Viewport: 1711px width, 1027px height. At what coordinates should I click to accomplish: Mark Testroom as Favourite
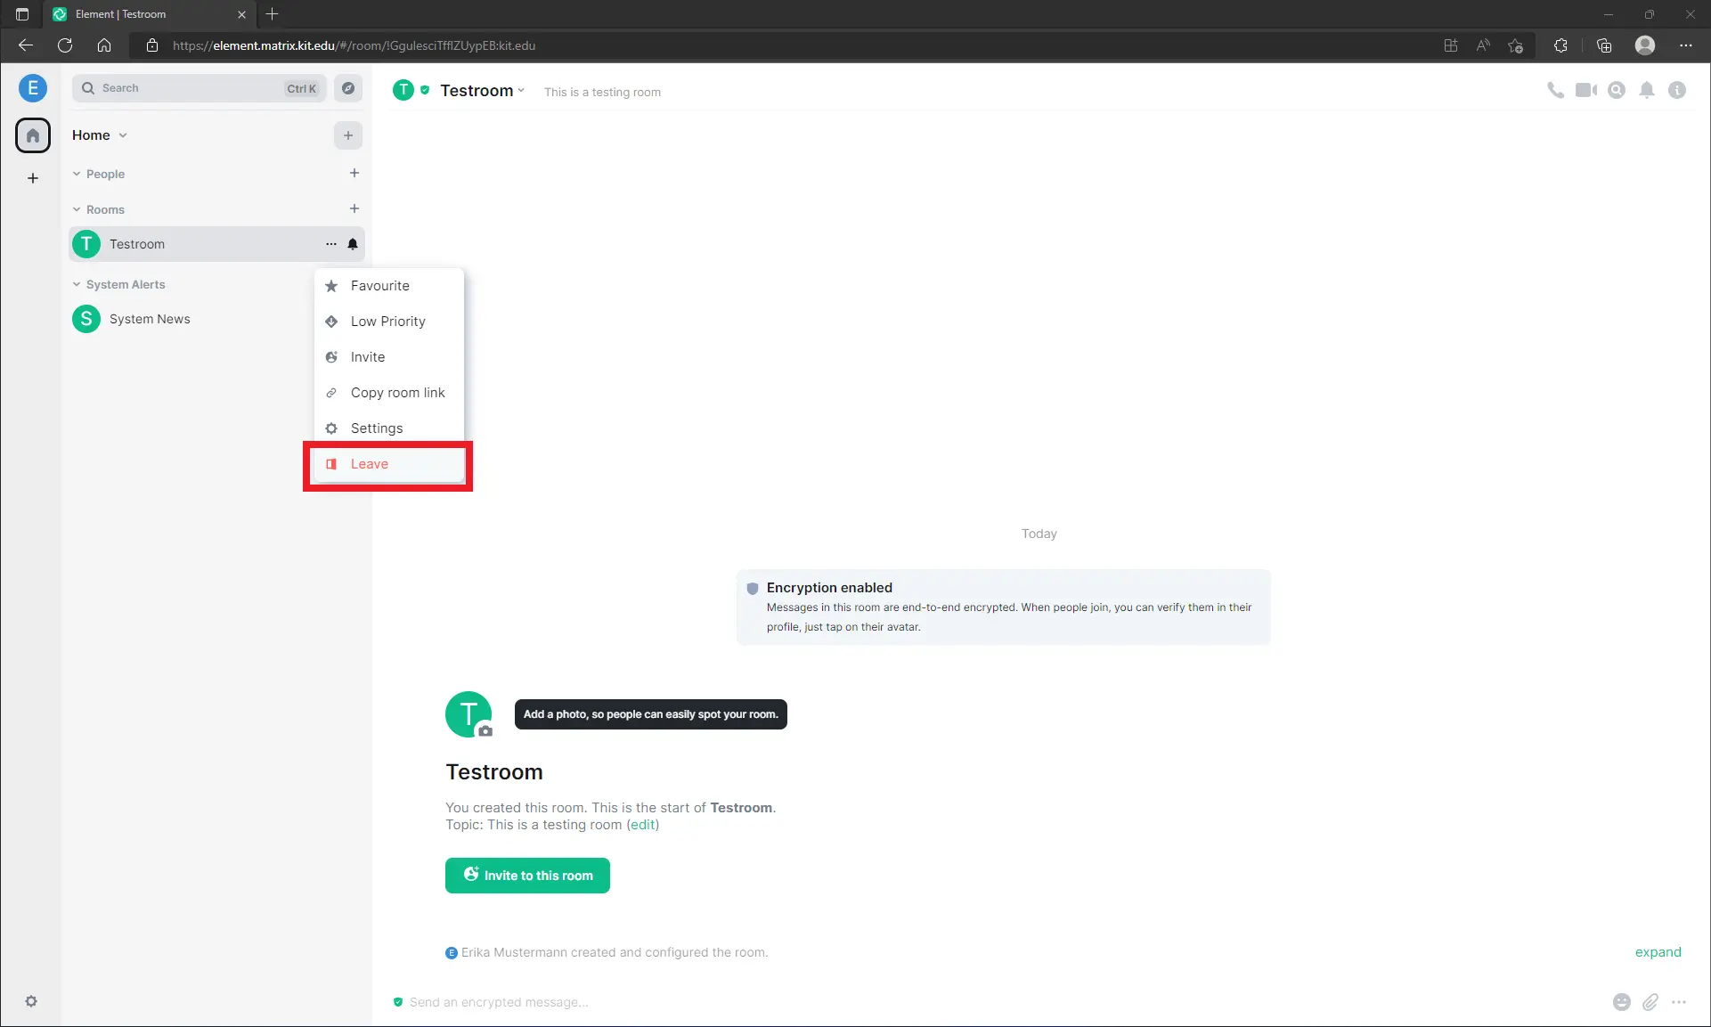tap(379, 286)
